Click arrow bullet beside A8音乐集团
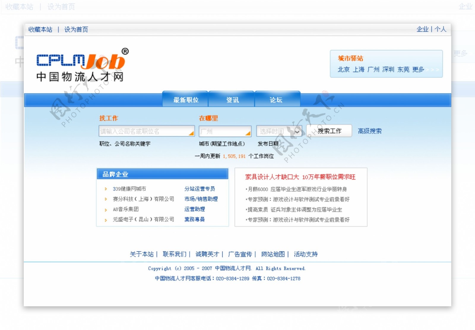Screen dimensions: 475x330 106,210
